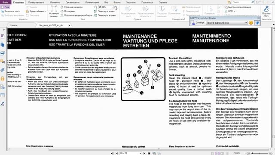The height and width of the screenshot is (155, 275).
Task: Fit the whole page (Страница целиком)
Action: (x=72, y=7)
